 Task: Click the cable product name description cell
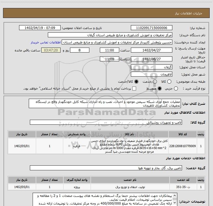click(129, 146)
